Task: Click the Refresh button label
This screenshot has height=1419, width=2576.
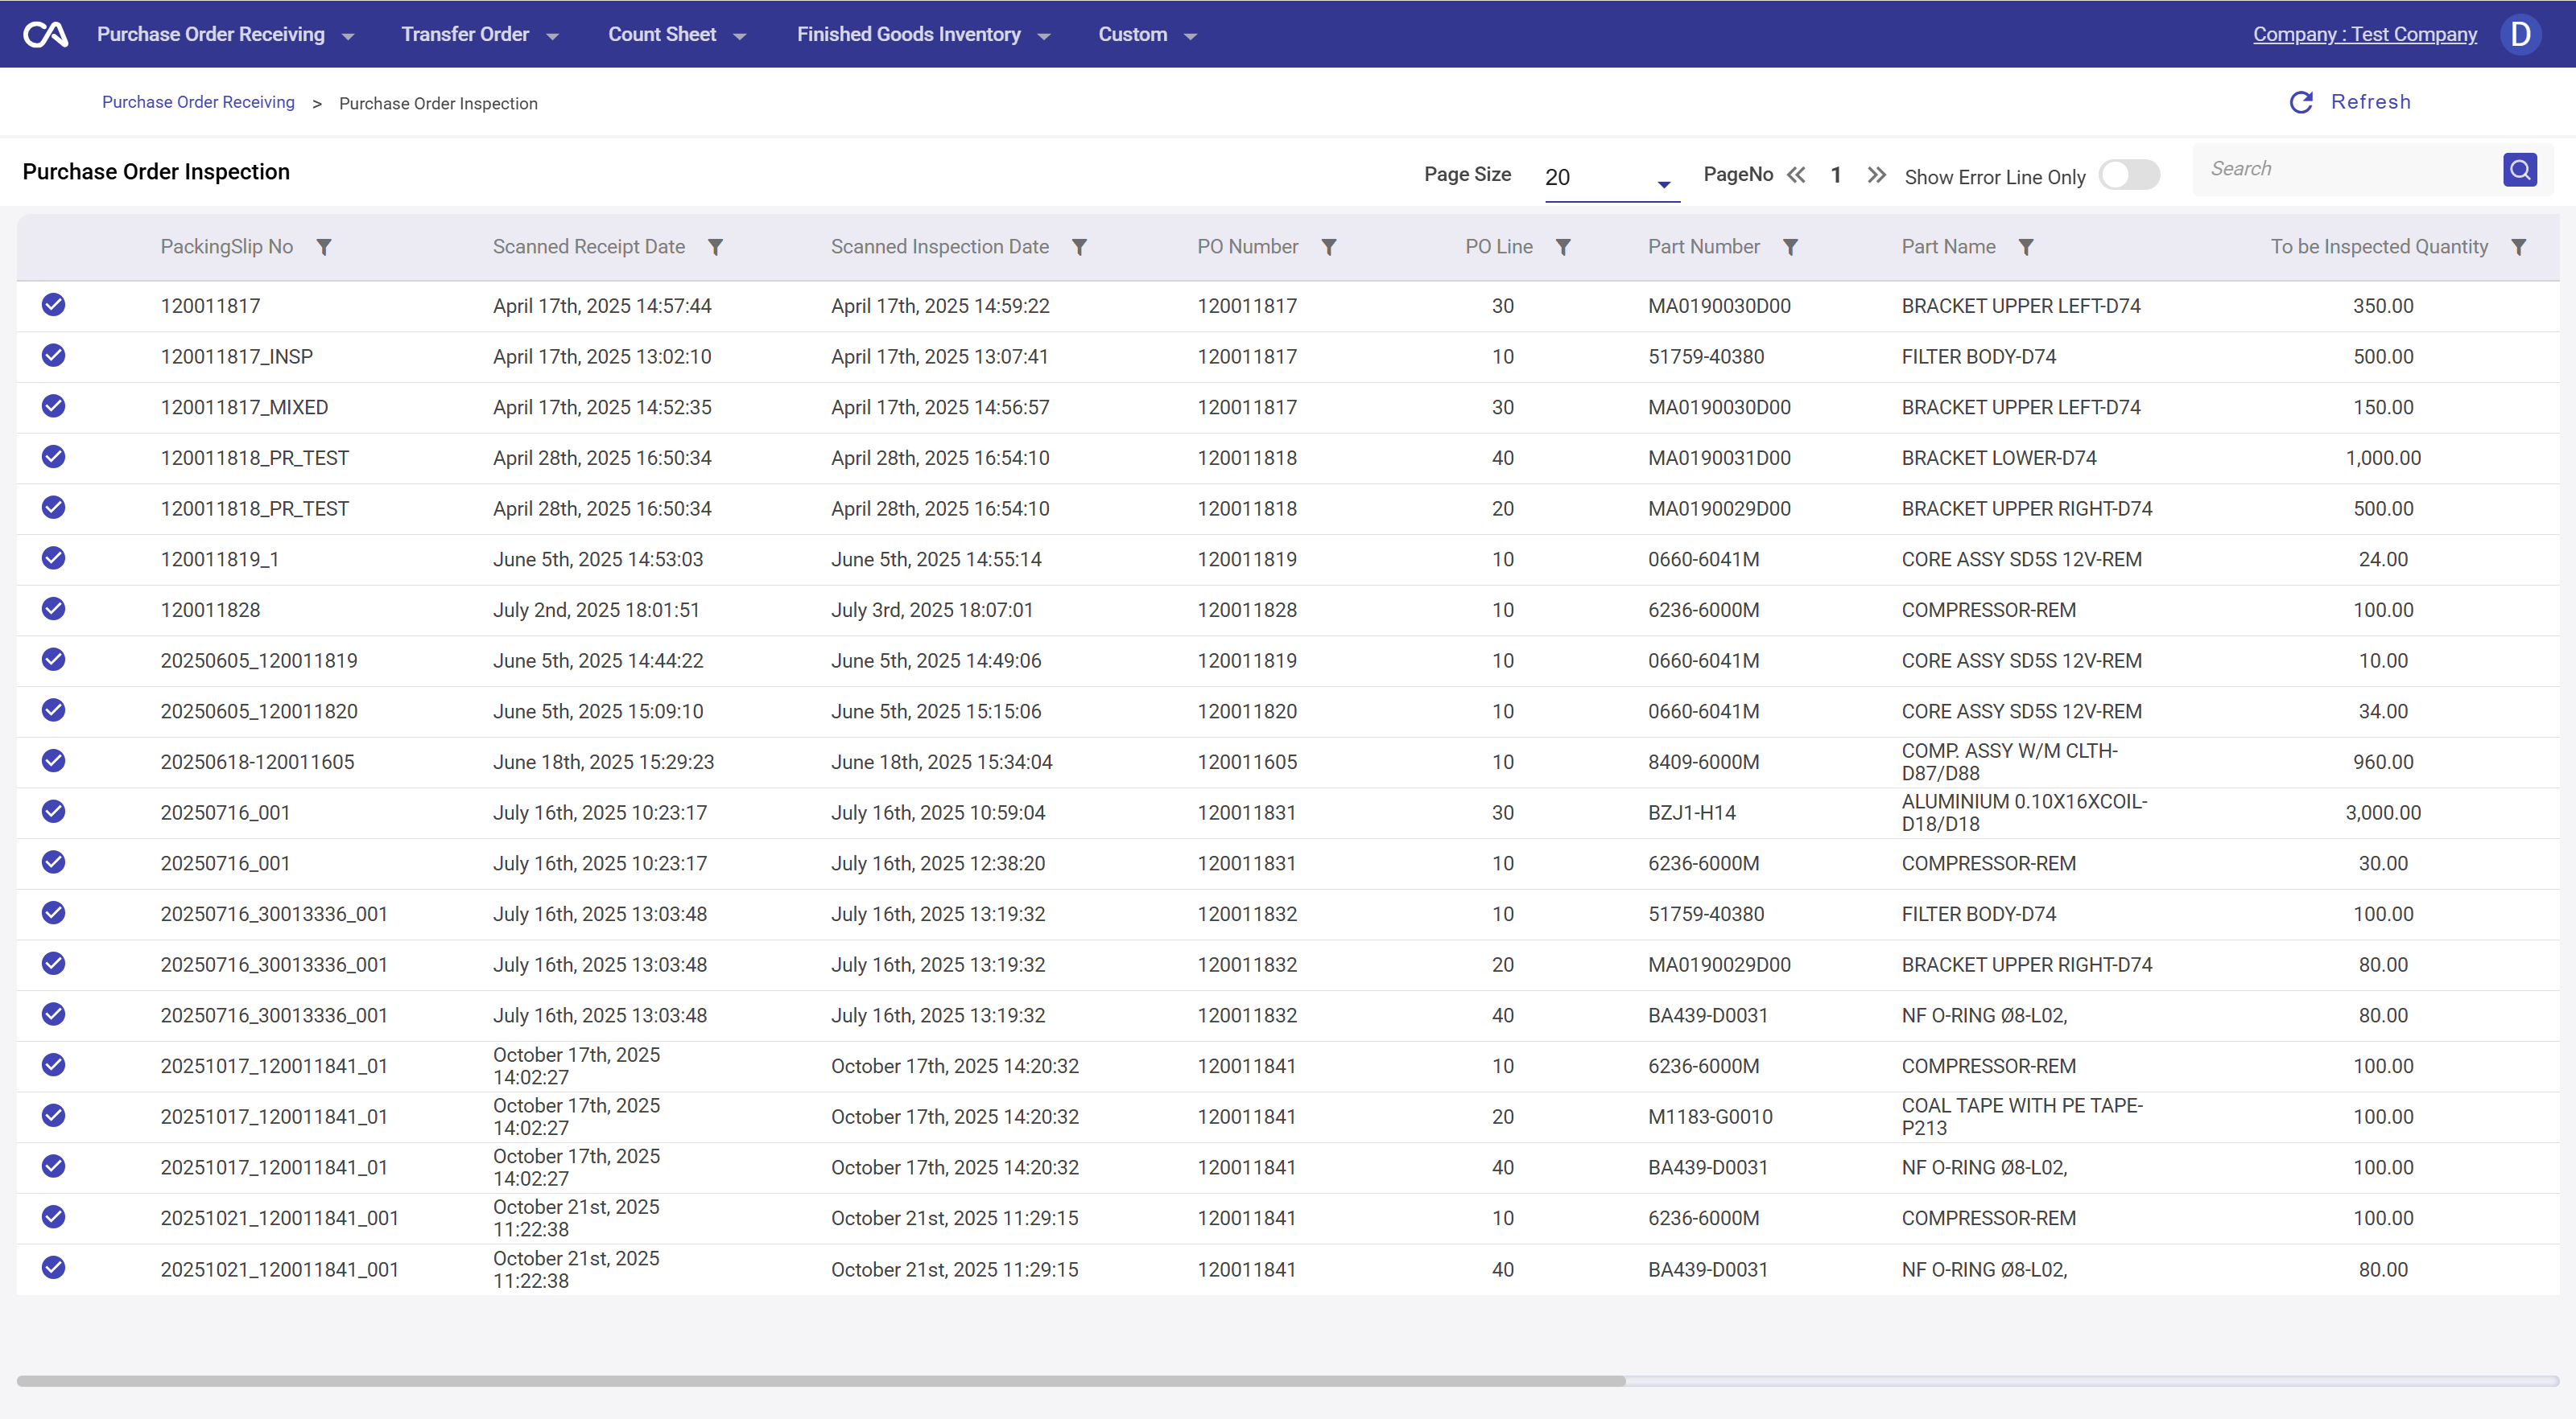Action: point(2370,102)
